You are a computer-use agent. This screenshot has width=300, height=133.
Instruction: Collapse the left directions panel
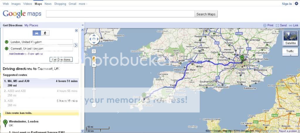point(83,25)
